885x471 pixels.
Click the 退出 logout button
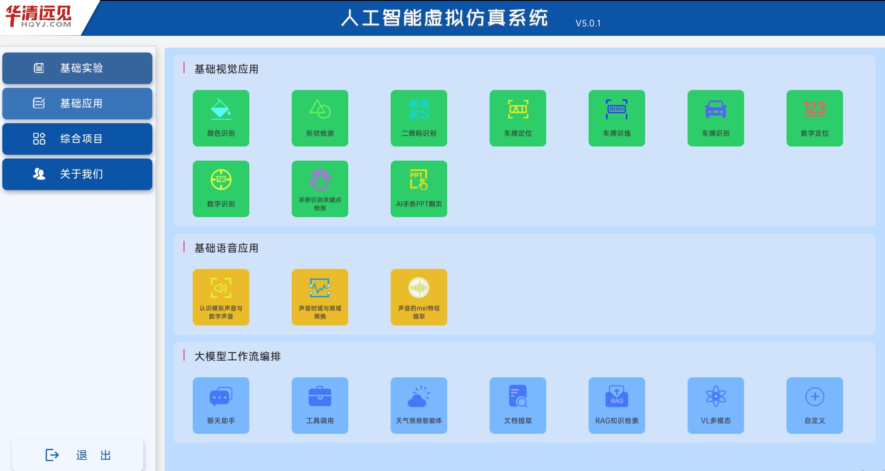click(78, 455)
